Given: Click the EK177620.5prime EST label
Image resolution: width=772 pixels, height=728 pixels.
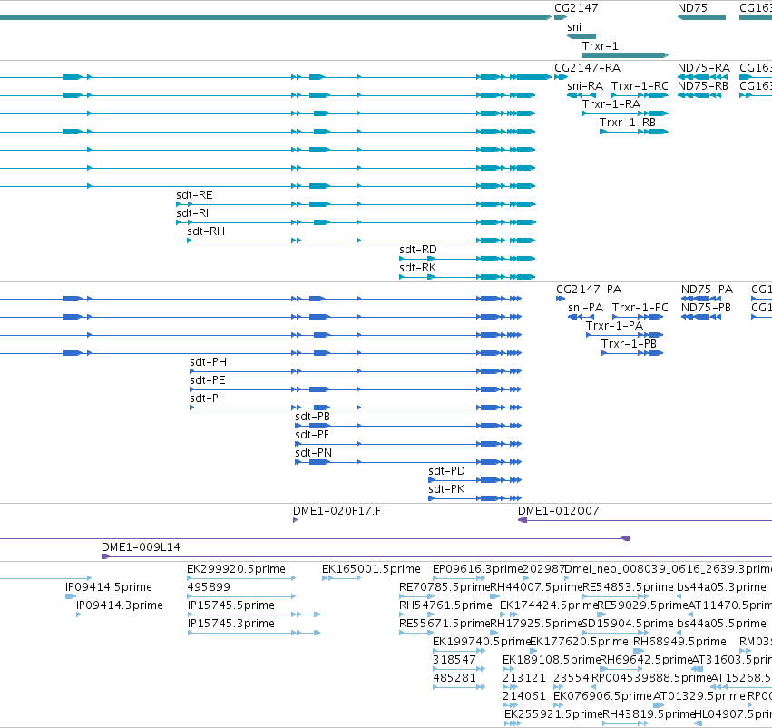Looking at the screenshot, I should (x=579, y=643).
